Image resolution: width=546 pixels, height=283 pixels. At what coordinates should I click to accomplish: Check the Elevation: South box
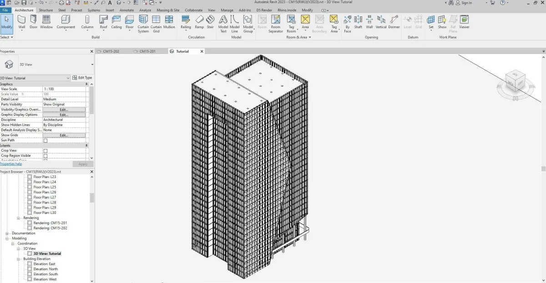point(30,274)
